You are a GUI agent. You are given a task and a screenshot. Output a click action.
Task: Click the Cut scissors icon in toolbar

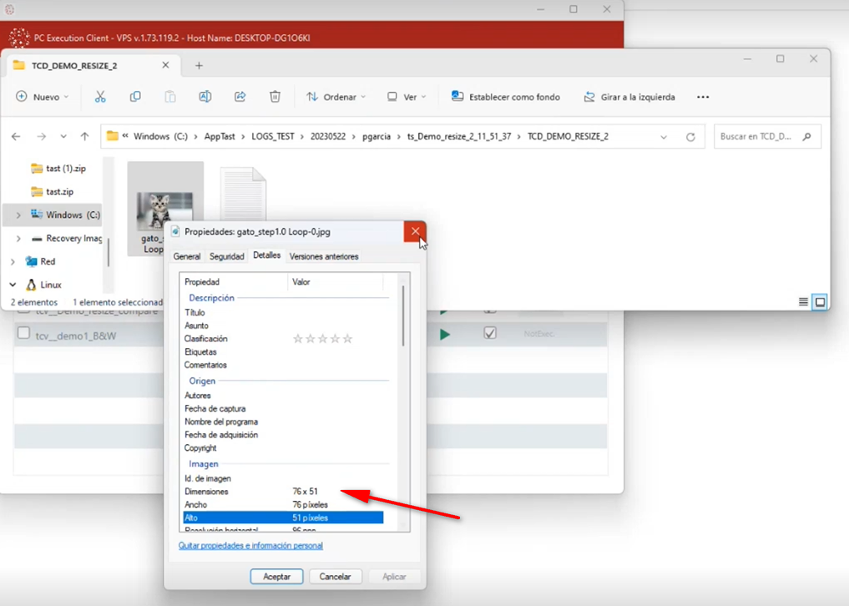[x=100, y=97]
